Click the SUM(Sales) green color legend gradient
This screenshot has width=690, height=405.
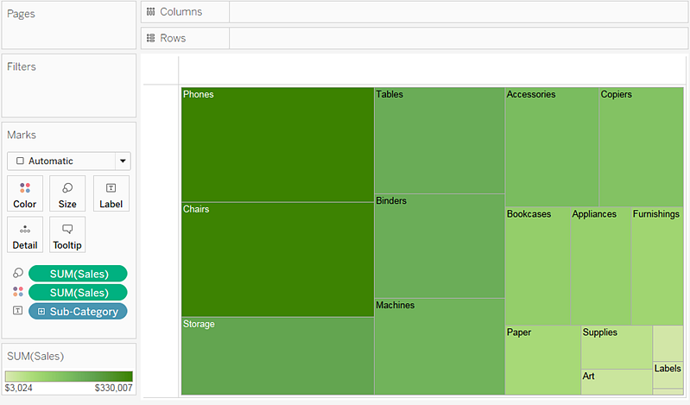[69, 377]
